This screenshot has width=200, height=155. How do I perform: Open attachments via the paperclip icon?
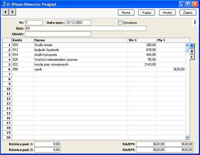coord(195,22)
